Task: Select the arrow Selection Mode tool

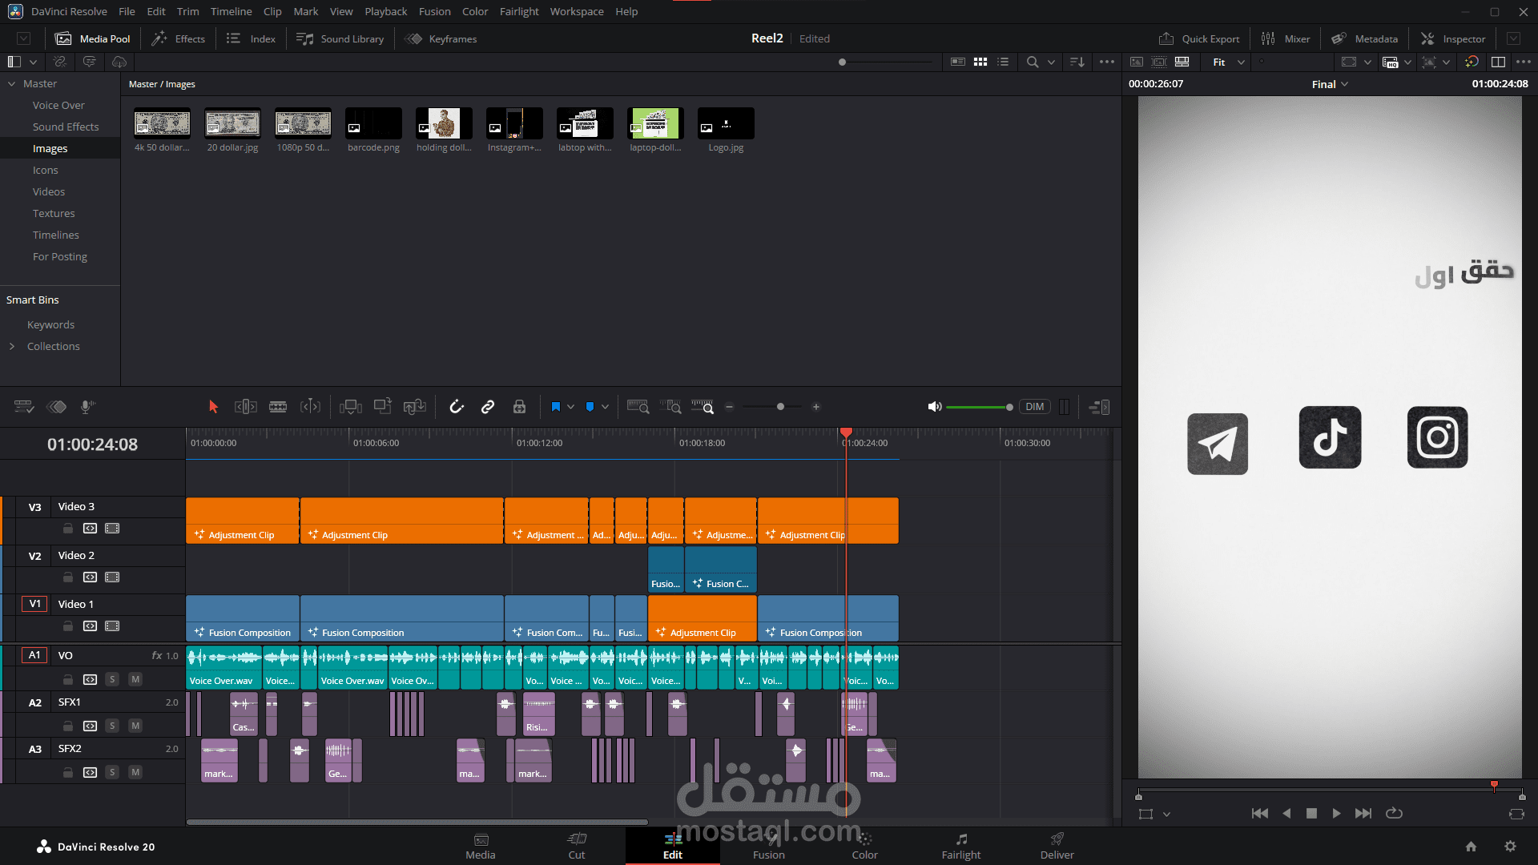Action: point(213,407)
